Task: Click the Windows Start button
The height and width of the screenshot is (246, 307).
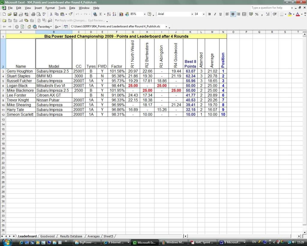Action: tap(7, 242)
